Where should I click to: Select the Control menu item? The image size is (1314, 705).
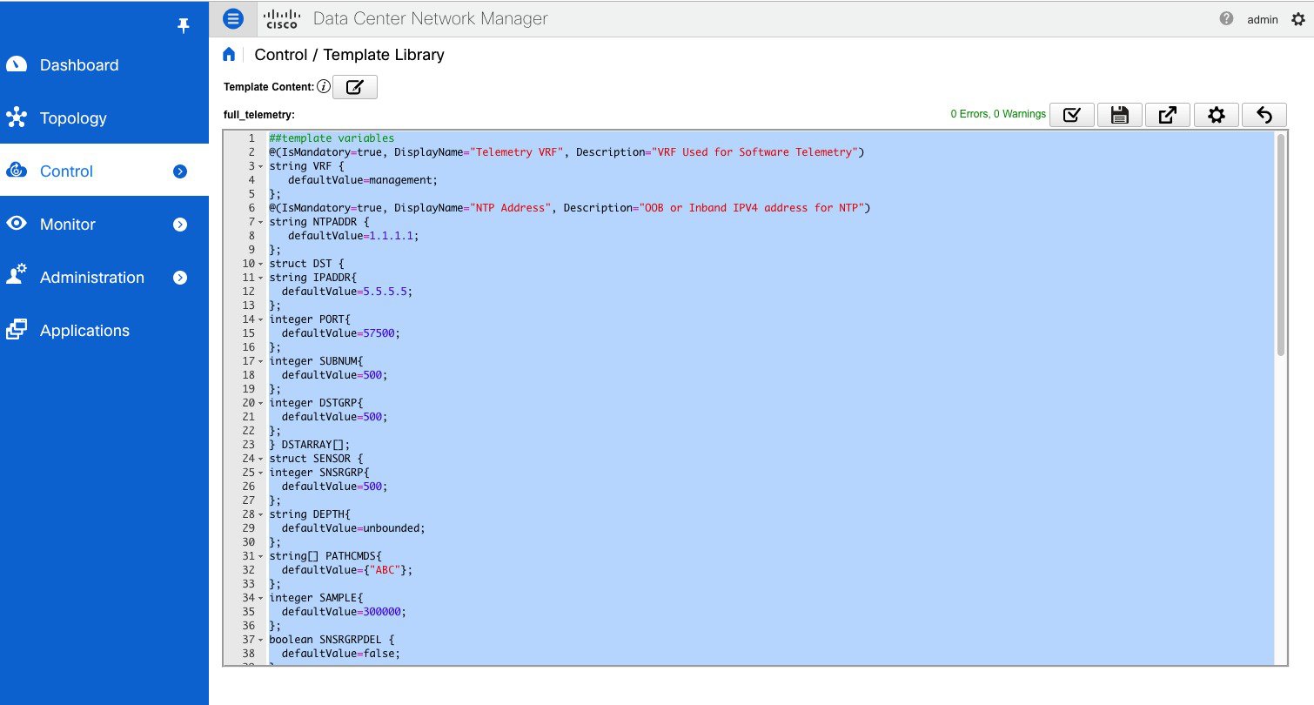coord(104,171)
